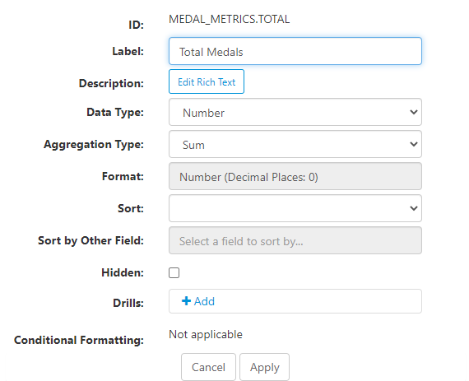Focus the Label field containing Total Medals
The width and height of the screenshot is (469, 381).
(x=295, y=51)
